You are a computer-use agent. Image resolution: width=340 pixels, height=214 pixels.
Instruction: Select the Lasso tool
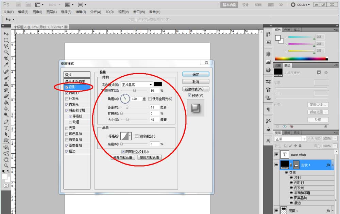click(6, 46)
